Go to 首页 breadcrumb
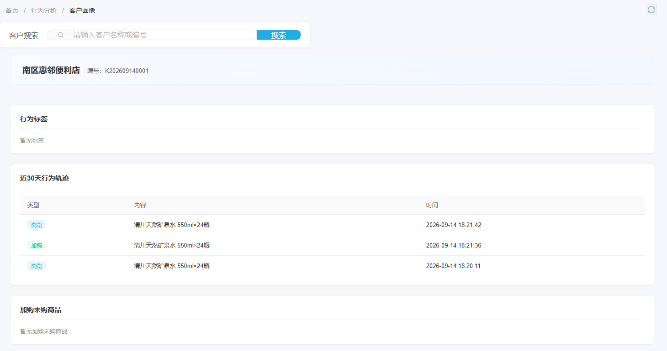 [x=12, y=10]
